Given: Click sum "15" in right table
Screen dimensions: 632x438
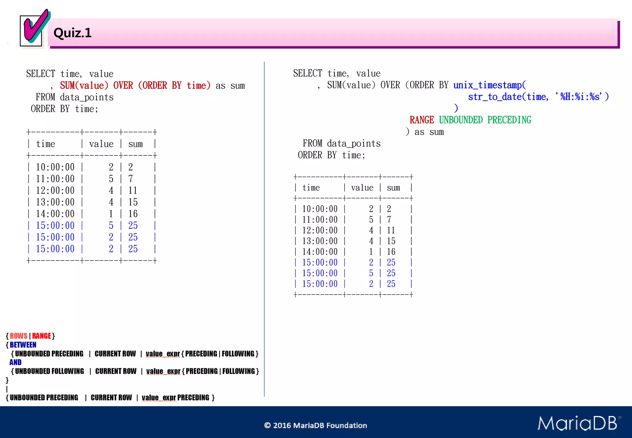Looking at the screenshot, I should coord(391,241).
